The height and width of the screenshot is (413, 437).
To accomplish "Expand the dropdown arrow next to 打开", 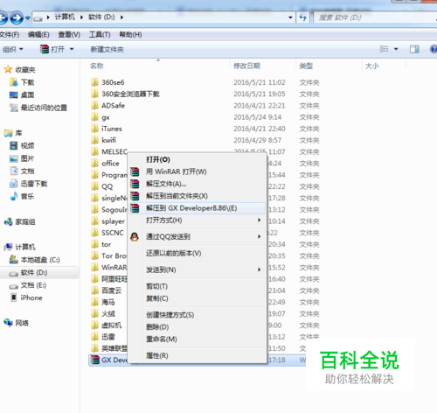I will pos(72,49).
